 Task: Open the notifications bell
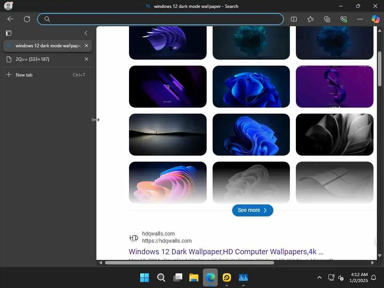coord(373,278)
